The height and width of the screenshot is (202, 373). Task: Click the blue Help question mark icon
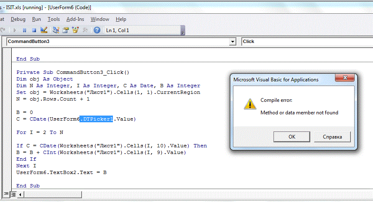coord(97,30)
